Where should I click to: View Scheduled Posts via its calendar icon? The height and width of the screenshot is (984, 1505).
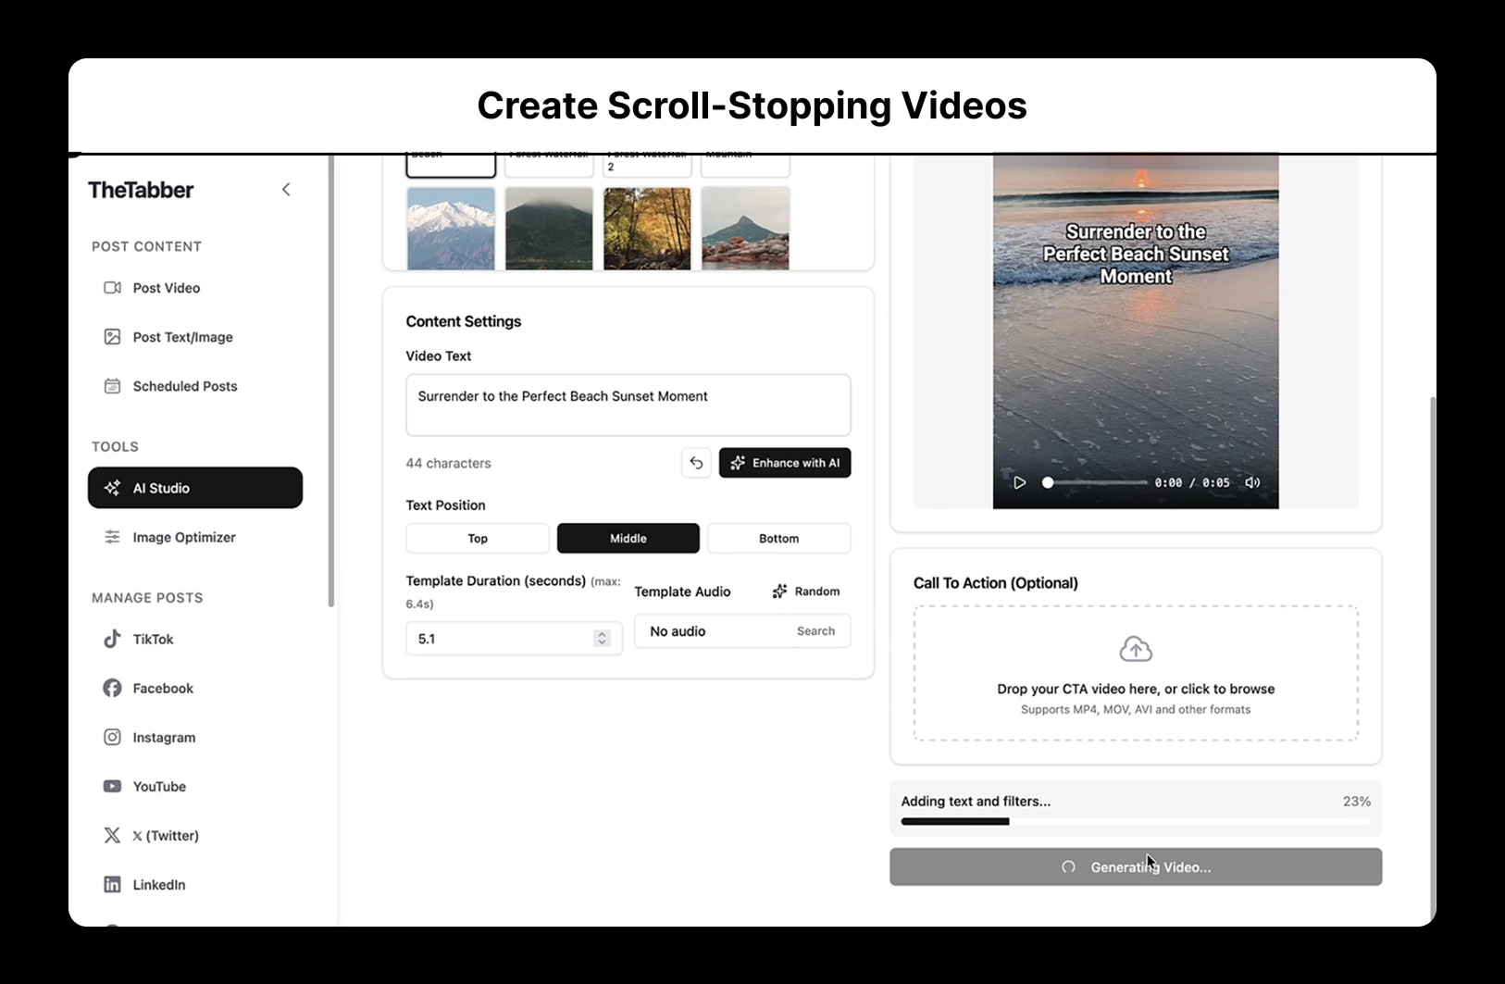[x=112, y=386]
